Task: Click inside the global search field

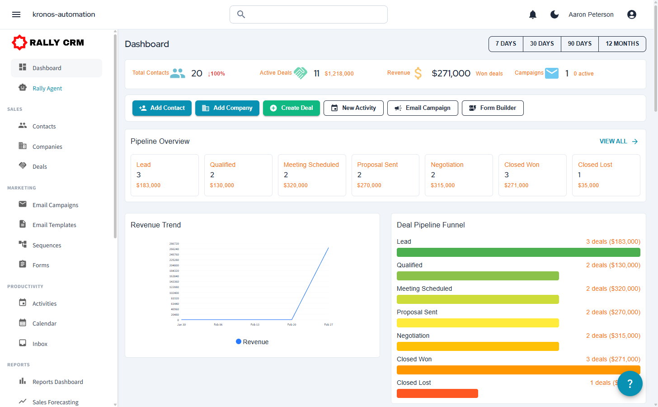Action: point(309,14)
